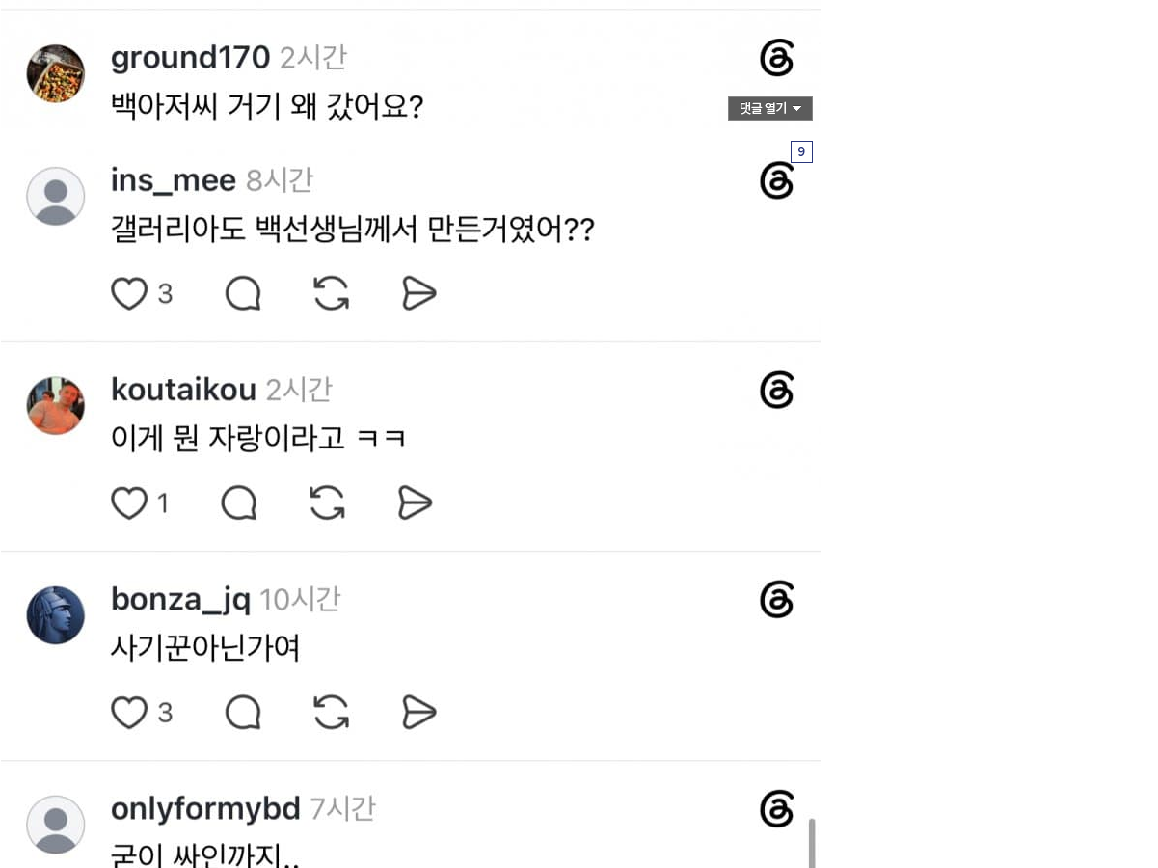
Task: Reply to bonza_jq comment
Action: [243, 713]
